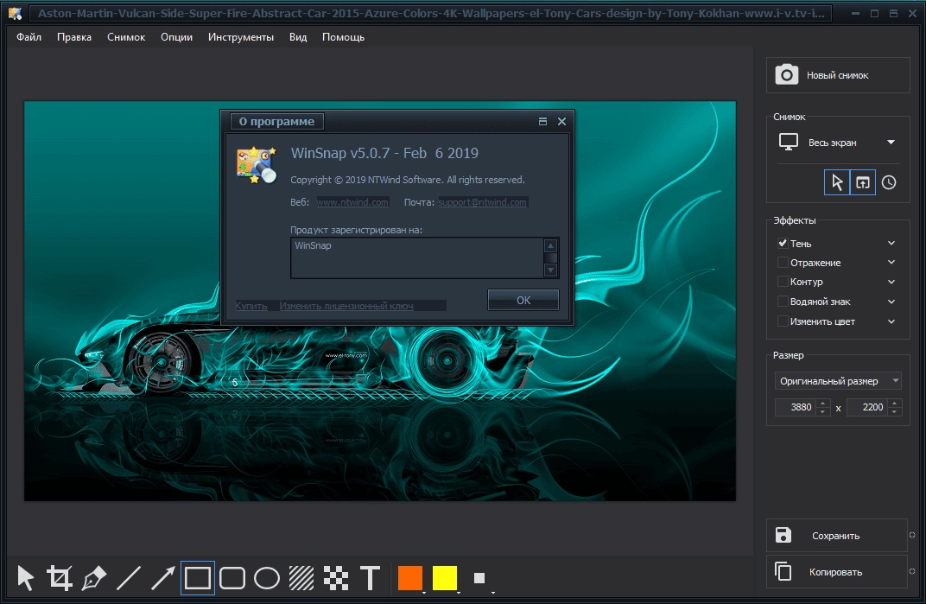Open the www.ntwind.com link
The width and height of the screenshot is (926, 604).
[352, 202]
